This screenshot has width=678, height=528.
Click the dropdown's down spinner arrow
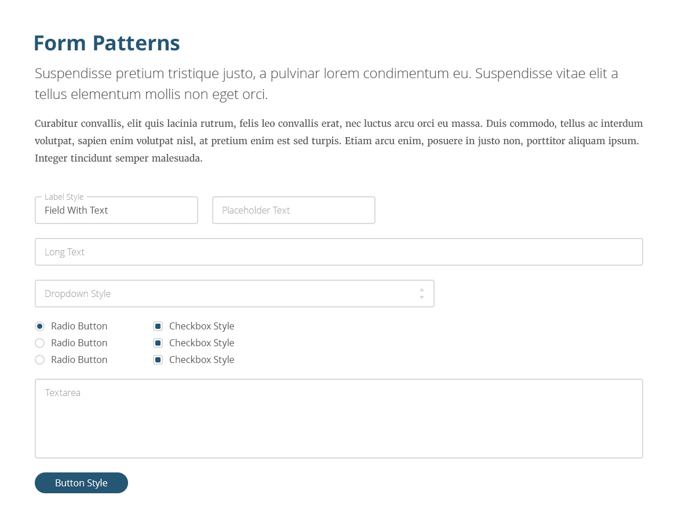(x=421, y=297)
